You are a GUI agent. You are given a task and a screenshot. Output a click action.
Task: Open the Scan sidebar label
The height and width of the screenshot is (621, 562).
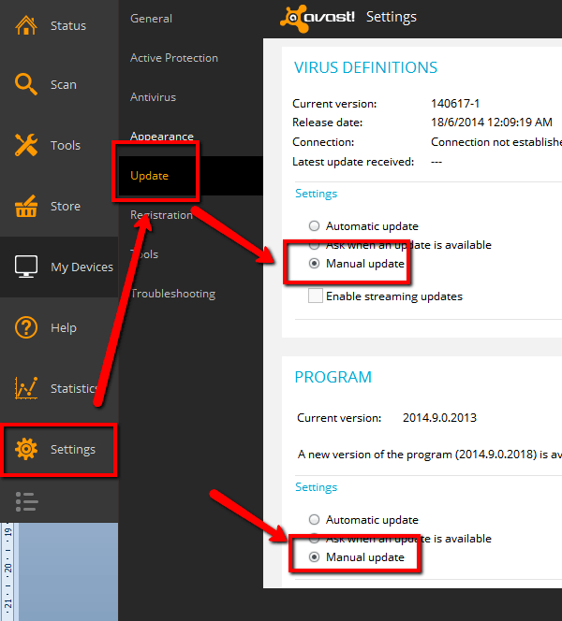click(x=64, y=84)
